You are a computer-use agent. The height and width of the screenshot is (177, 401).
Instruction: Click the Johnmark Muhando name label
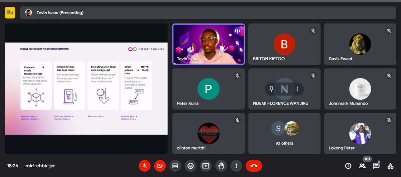click(348, 104)
